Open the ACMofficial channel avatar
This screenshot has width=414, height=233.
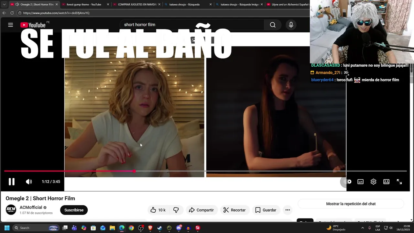[11, 210]
